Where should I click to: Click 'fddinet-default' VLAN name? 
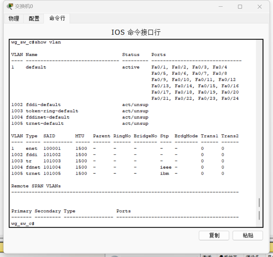pos(48,117)
